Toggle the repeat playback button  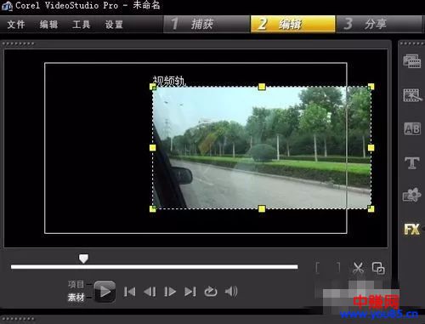(211, 291)
